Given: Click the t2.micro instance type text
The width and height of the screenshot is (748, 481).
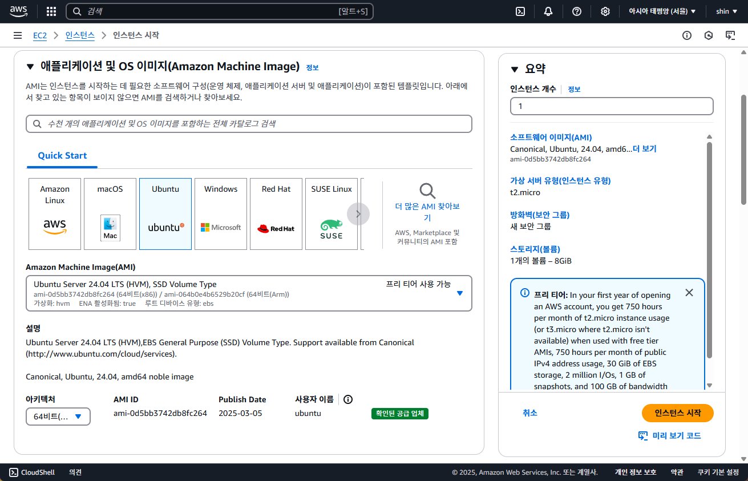Looking at the screenshot, I should point(525,192).
